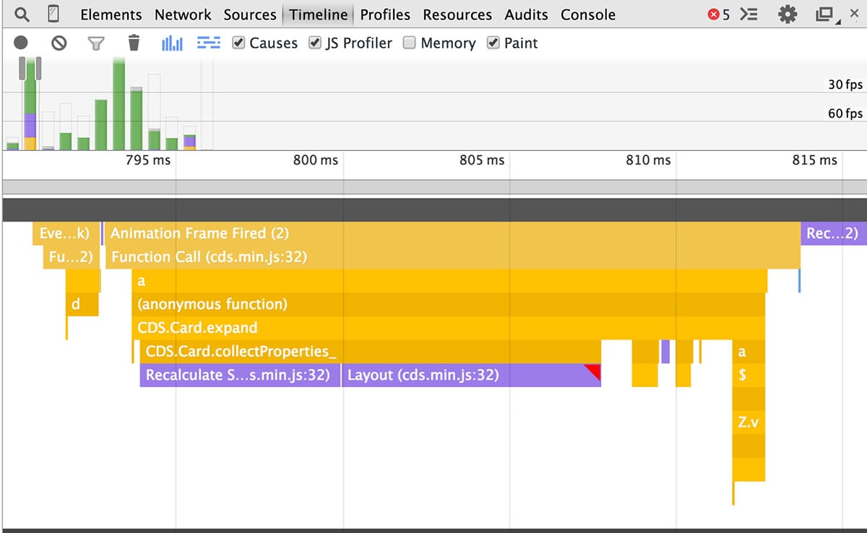Switch to the flame chart view icon
867x533 pixels.
(x=208, y=43)
